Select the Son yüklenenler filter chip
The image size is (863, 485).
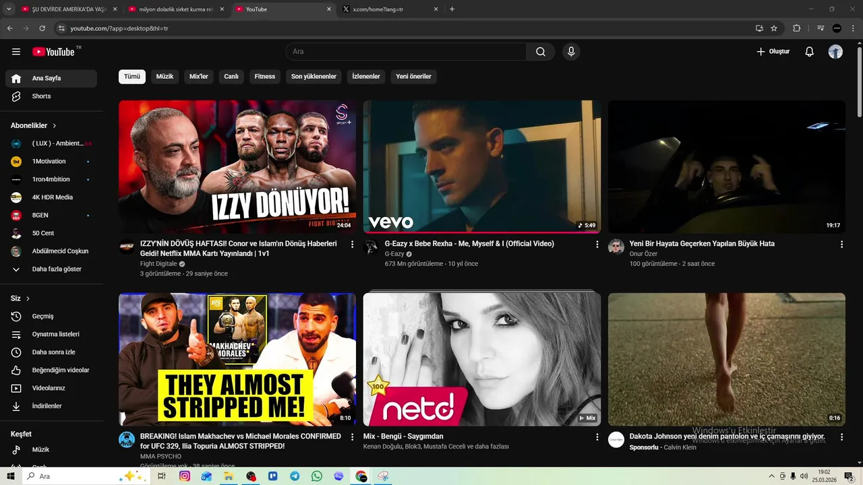[x=314, y=77]
